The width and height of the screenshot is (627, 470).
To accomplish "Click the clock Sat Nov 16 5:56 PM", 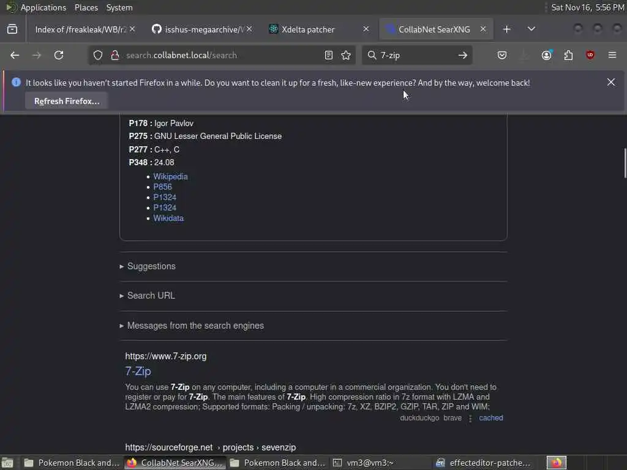I will tap(587, 7).
